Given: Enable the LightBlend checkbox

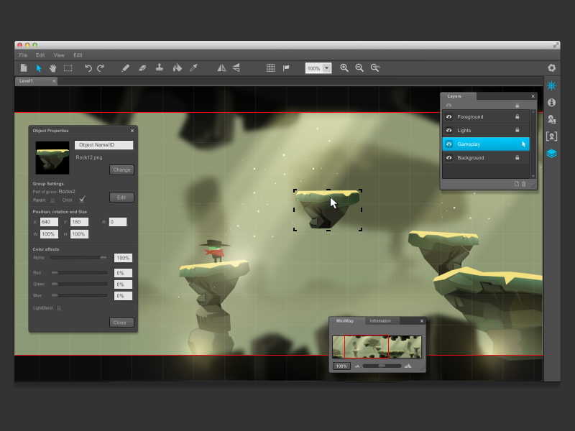Looking at the screenshot, I should (x=59, y=308).
